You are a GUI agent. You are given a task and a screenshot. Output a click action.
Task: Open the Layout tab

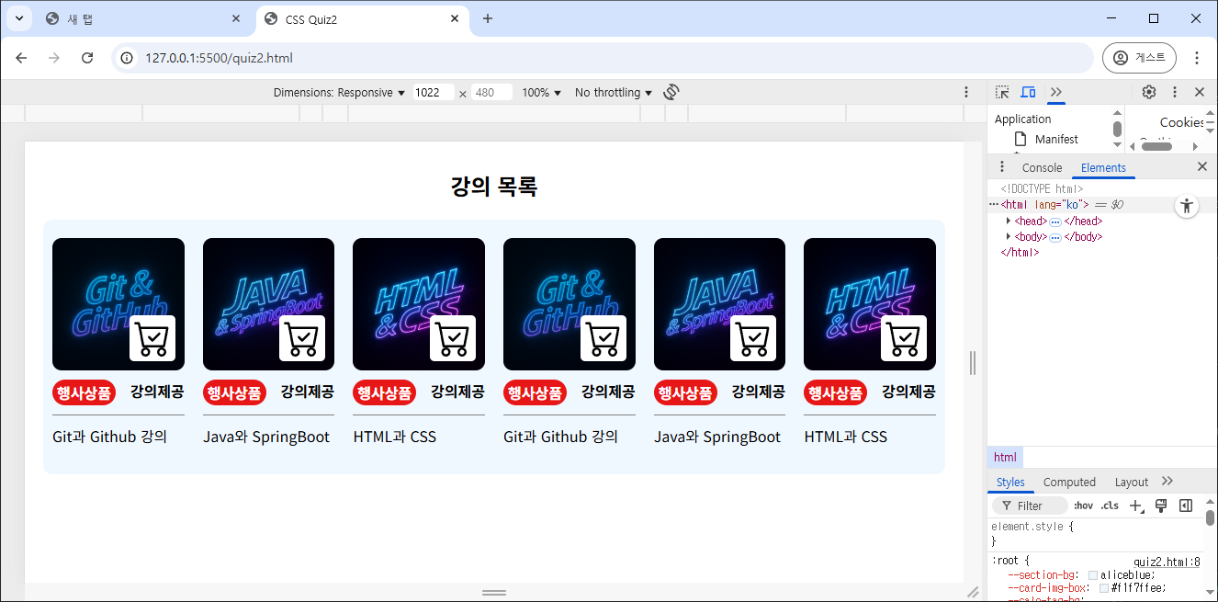click(x=1132, y=482)
